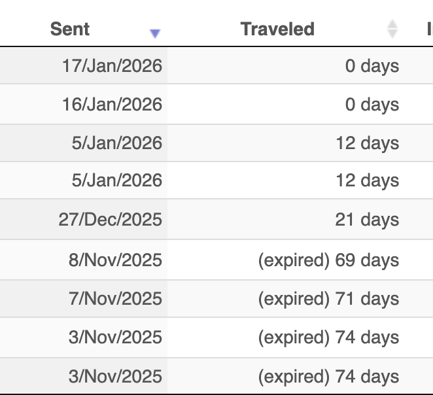Sort table by the Traveled header
This screenshot has width=433, height=395.
point(277,29)
